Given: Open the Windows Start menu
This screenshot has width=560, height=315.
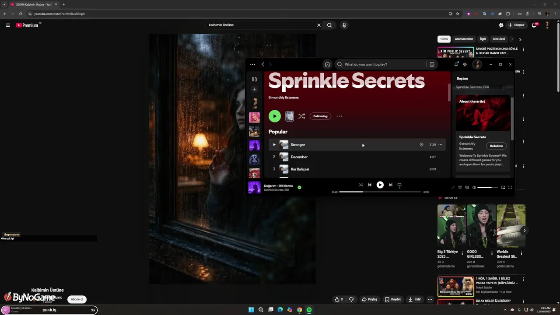Looking at the screenshot, I should click(251, 310).
